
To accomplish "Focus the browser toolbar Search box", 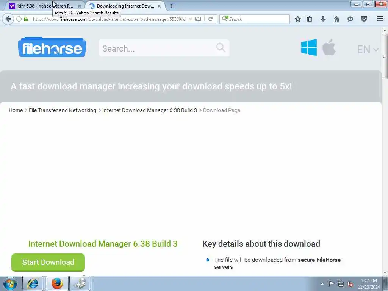I will coord(255,19).
